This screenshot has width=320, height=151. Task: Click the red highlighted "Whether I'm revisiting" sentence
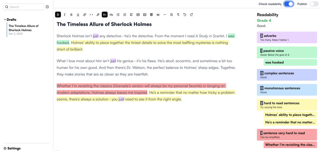[141, 89]
